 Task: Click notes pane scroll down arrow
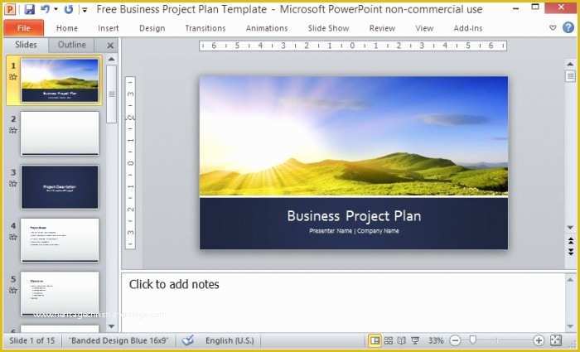pos(570,326)
